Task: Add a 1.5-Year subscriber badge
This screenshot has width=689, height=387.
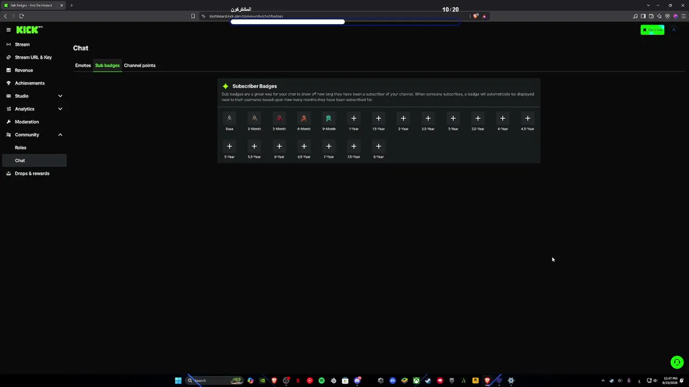Action: pos(378,118)
